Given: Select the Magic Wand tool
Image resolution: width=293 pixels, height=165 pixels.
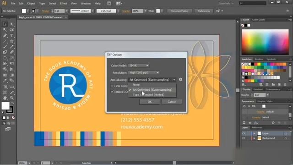Looking at the screenshot, I should 5,30.
